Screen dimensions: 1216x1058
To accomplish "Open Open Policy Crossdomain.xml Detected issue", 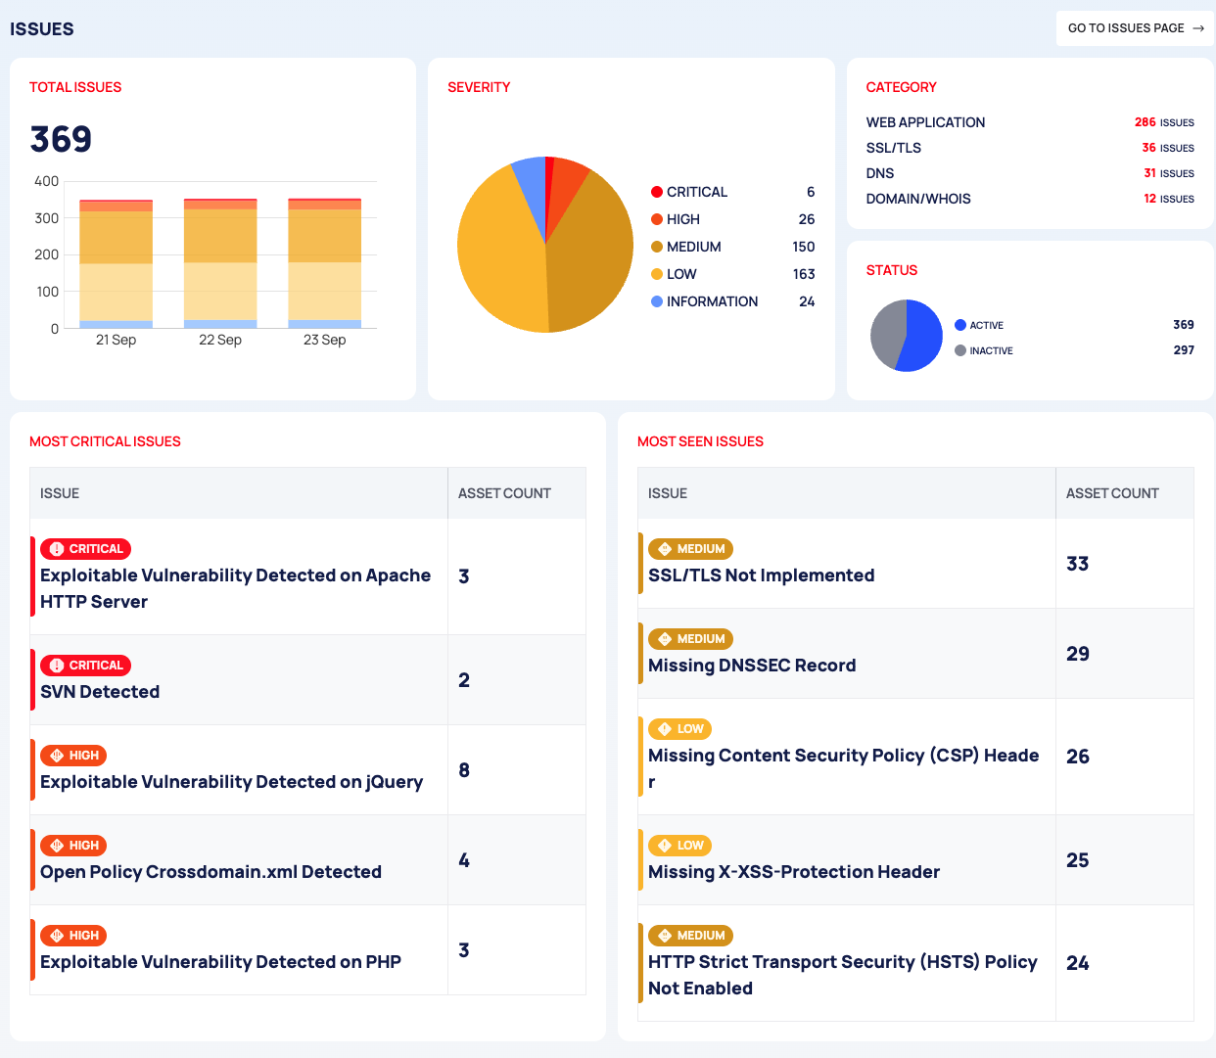I will click(210, 872).
